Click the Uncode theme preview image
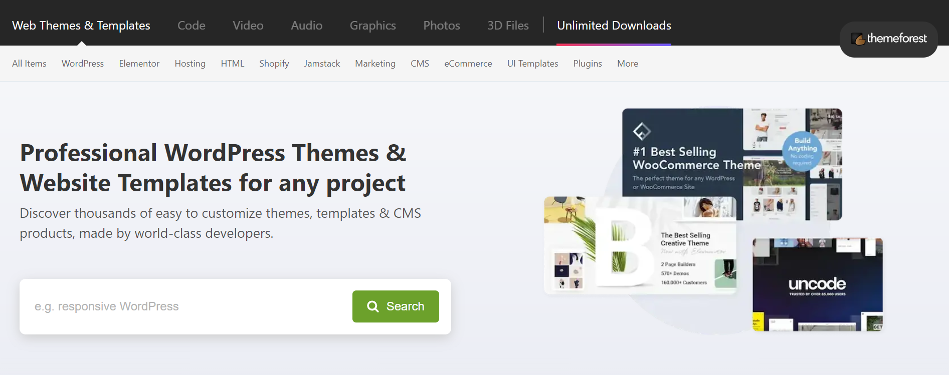This screenshot has height=375, width=949. 817,284
